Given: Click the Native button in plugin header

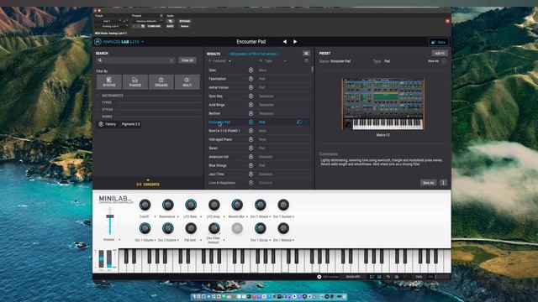Looking at the screenshot, I should (185, 26).
